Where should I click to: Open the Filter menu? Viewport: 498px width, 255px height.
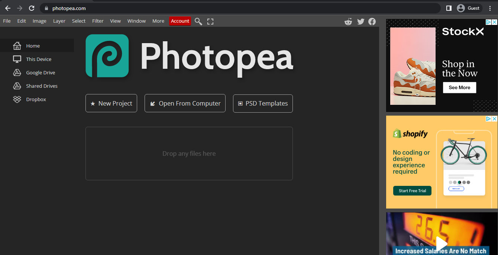98,21
